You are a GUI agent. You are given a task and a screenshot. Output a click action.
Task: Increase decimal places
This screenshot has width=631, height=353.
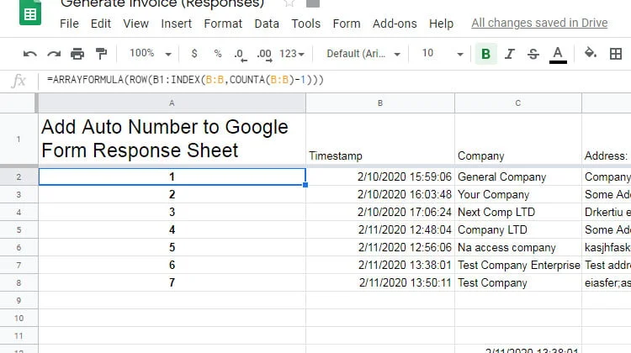click(x=264, y=55)
